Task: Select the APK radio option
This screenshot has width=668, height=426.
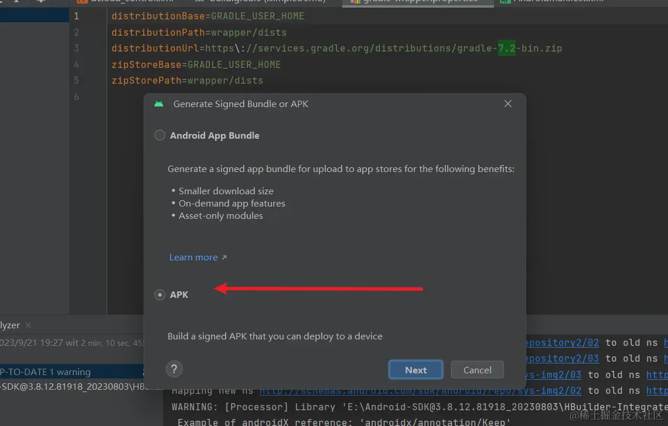Action: [160, 295]
